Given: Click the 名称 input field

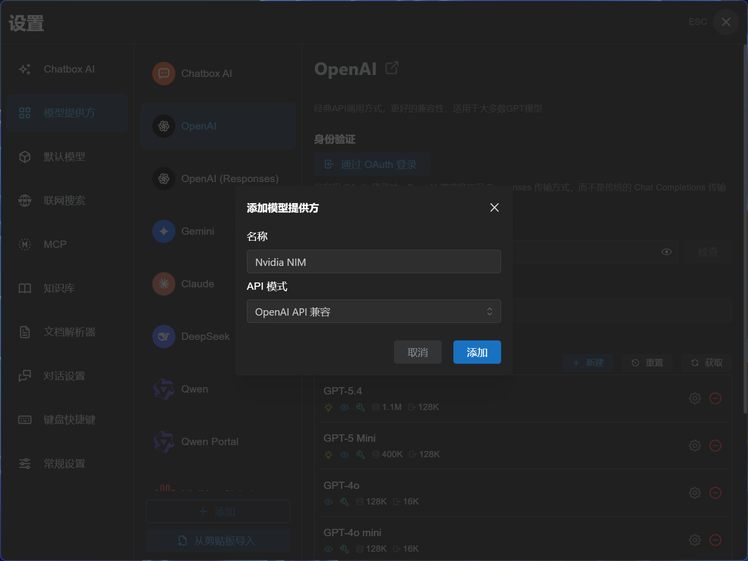Looking at the screenshot, I should (x=374, y=262).
